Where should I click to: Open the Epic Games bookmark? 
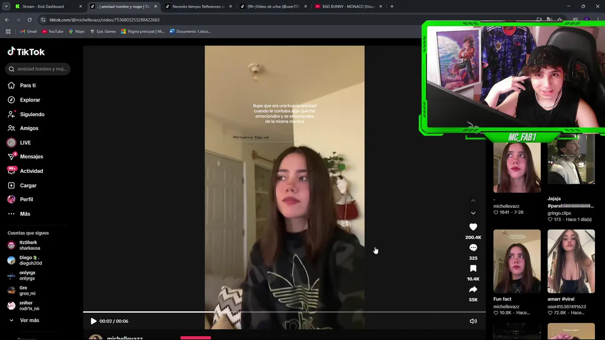(103, 32)
